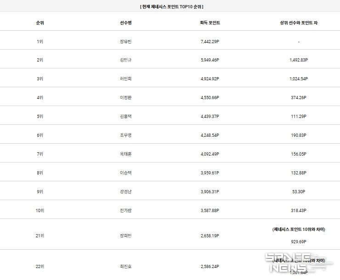Select player name 허인회
The image size is (340, 280).
[126, 79]
